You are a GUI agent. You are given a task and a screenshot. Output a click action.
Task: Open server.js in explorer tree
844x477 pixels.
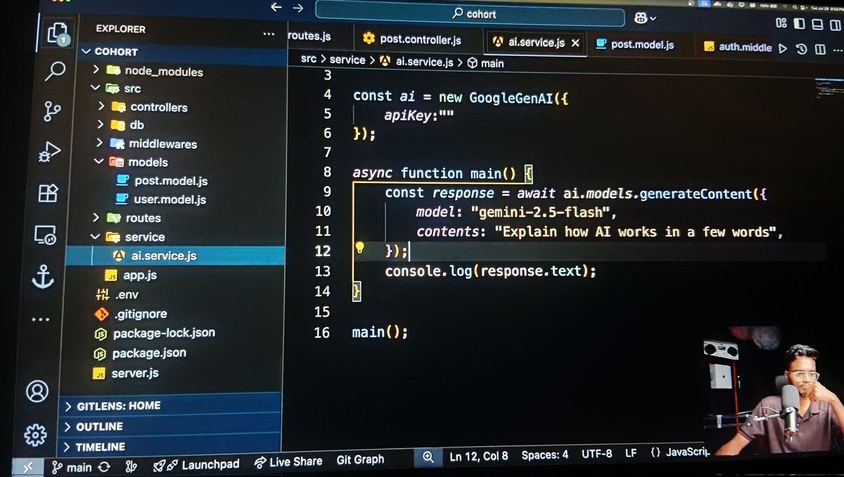(135, 372)
